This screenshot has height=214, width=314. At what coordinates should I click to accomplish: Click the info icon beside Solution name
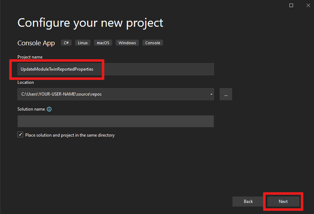(49, 109)
